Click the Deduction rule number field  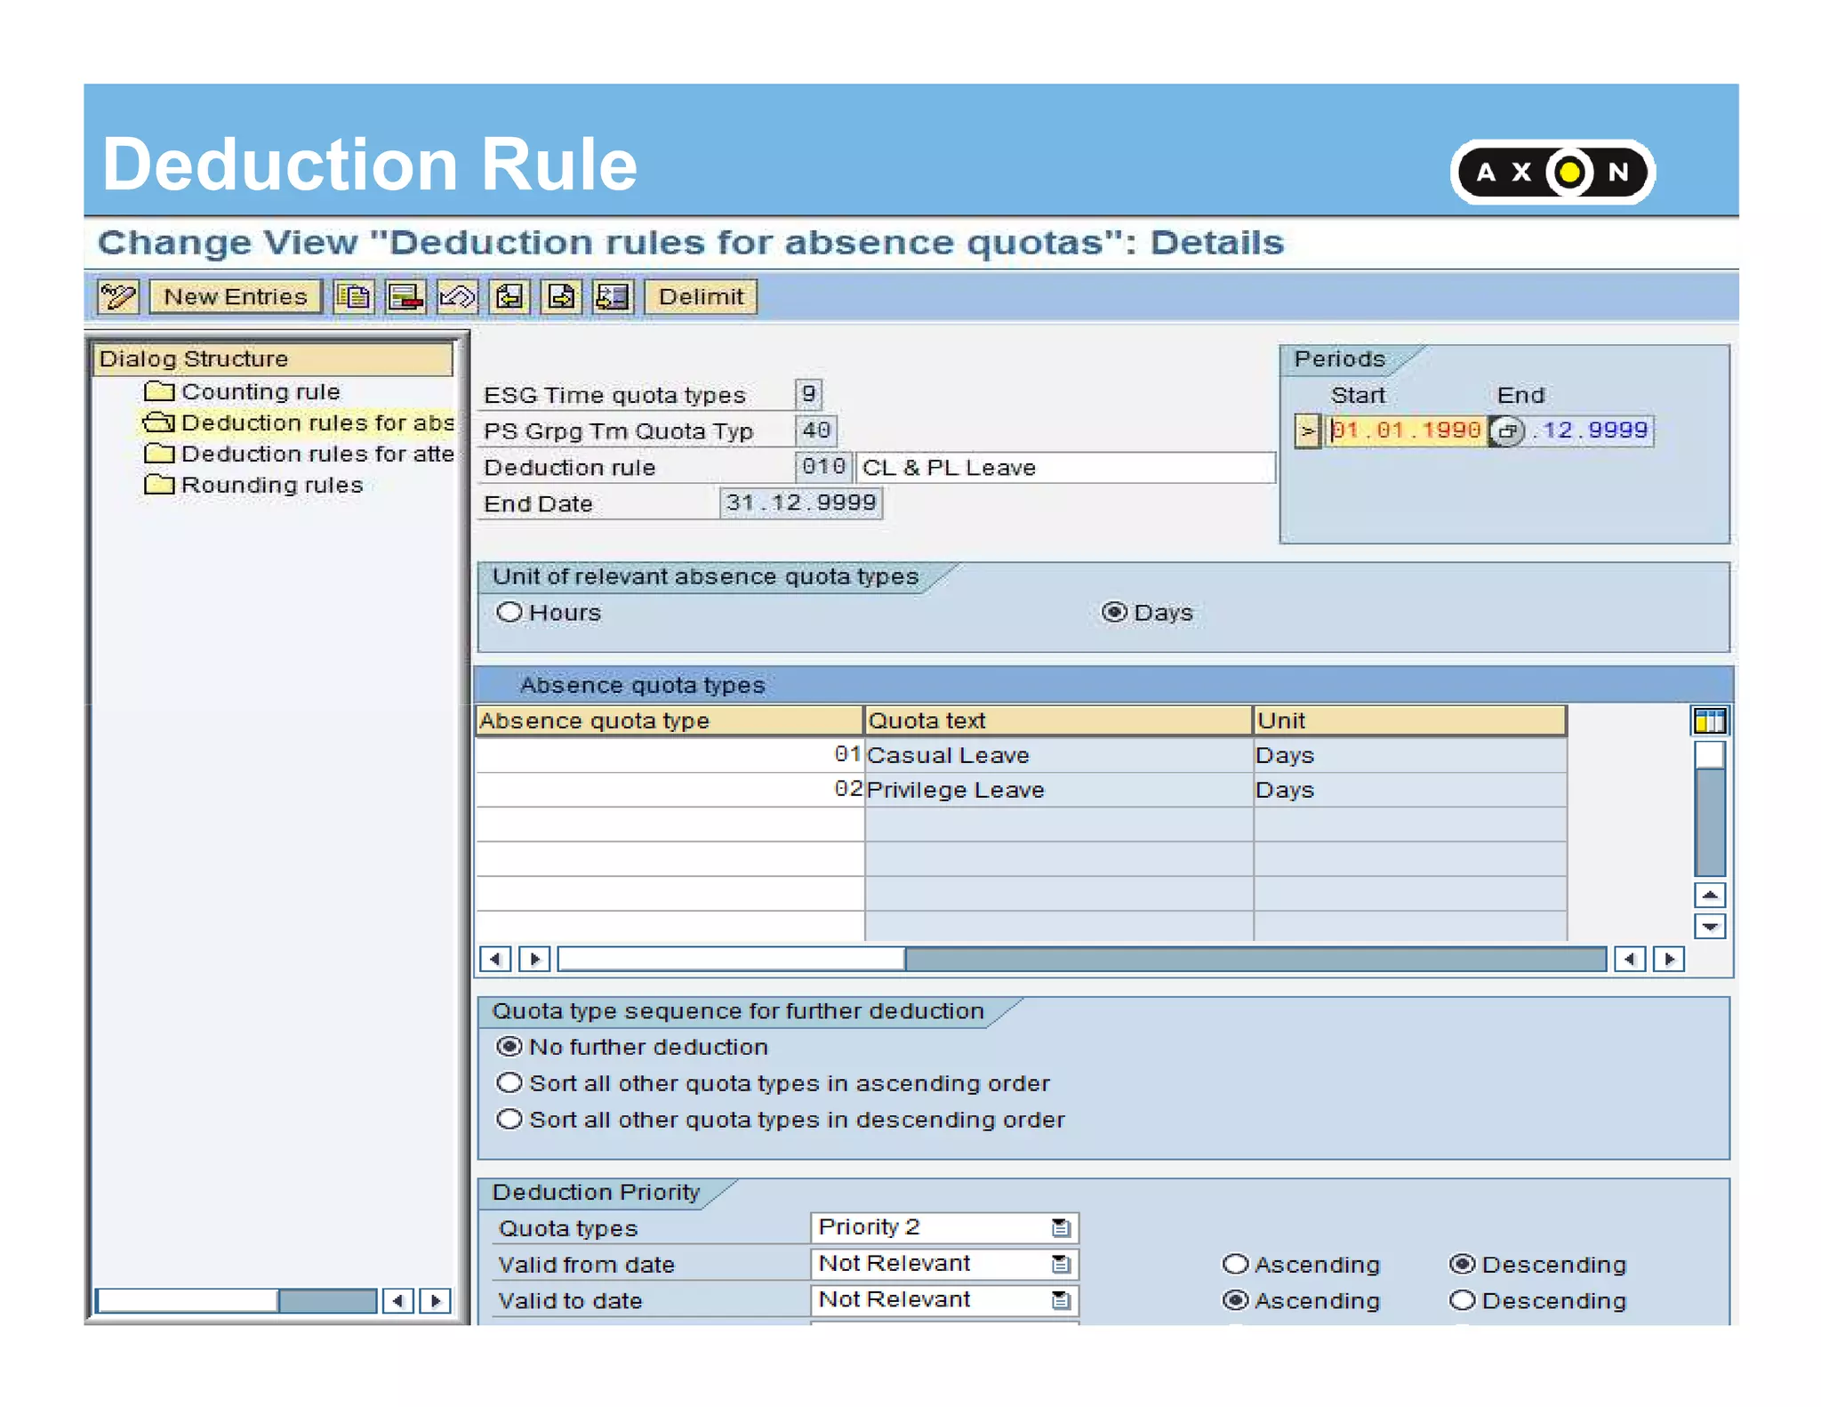(823, 467)
